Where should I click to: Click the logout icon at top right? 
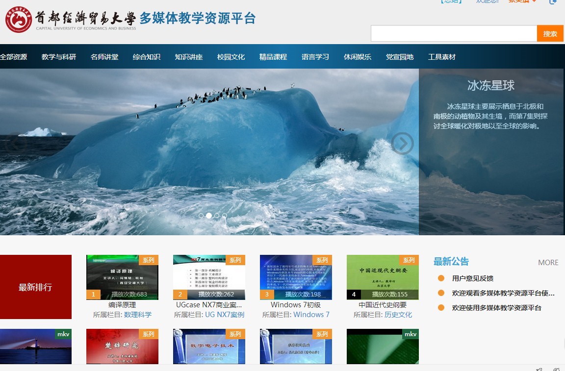(x=553, y=1)
